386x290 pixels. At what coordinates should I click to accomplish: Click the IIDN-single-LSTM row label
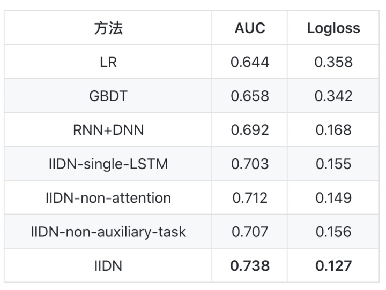point(108,164)
